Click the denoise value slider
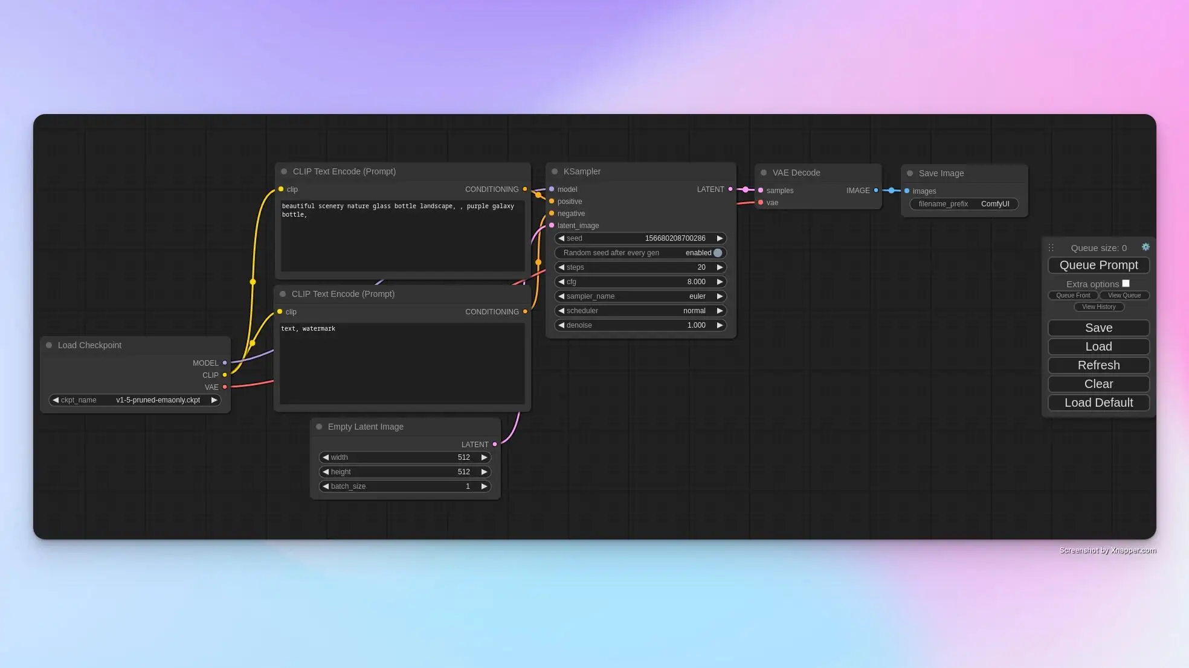The height and width of the screenshot is (668, 1189). (x=640, y=325)
